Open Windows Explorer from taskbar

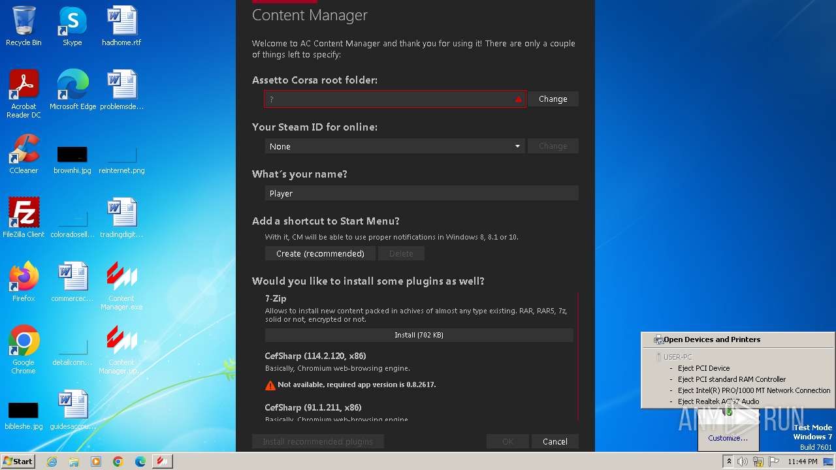pos(74,462)
